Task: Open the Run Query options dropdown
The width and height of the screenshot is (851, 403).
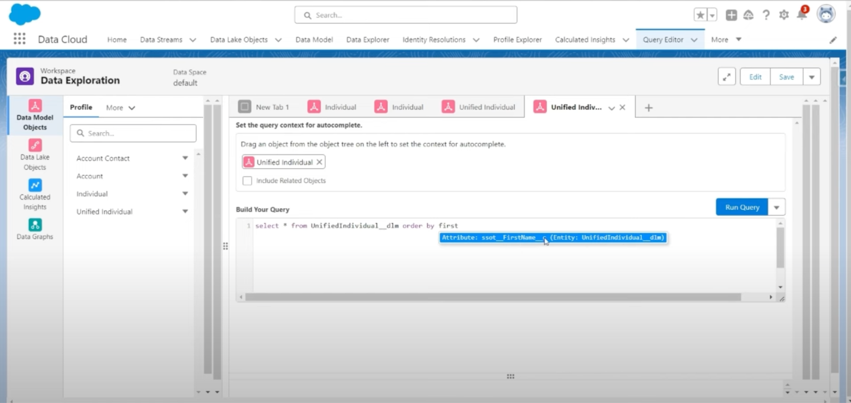Action: [x=777, y=207]
